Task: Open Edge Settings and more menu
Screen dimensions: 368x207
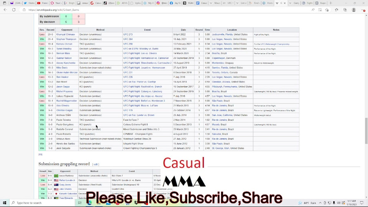Action: click(x=363, y=10)
